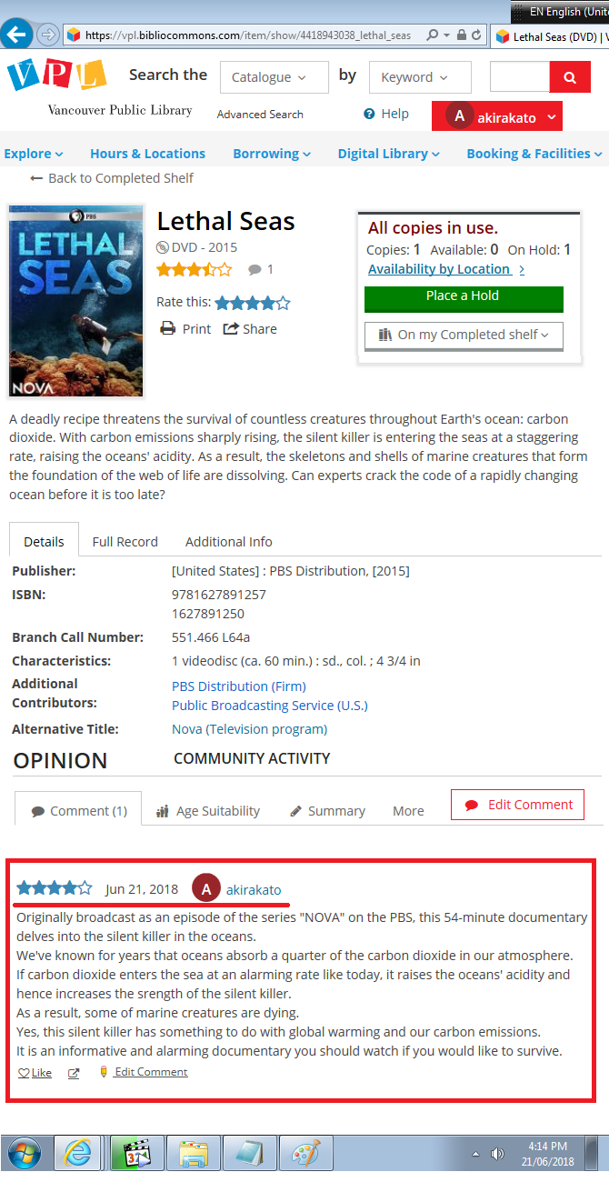
Task: Click the Print printer icon
Action: (x=167, y=328)
